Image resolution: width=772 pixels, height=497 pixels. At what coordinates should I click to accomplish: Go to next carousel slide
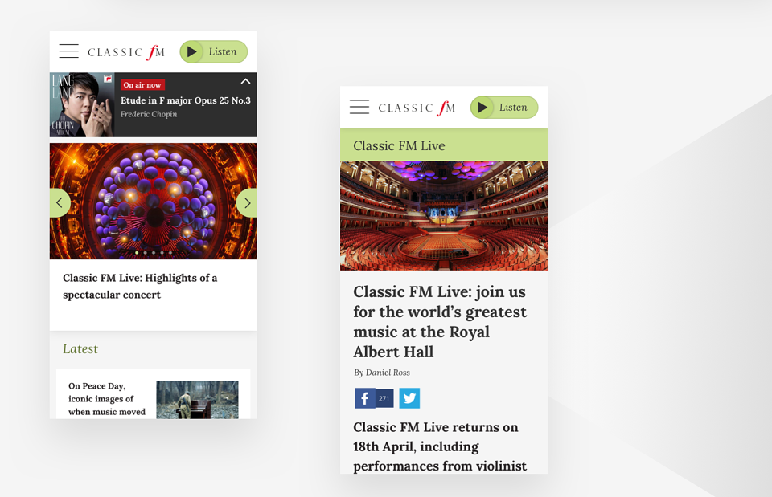pos(247,202)
